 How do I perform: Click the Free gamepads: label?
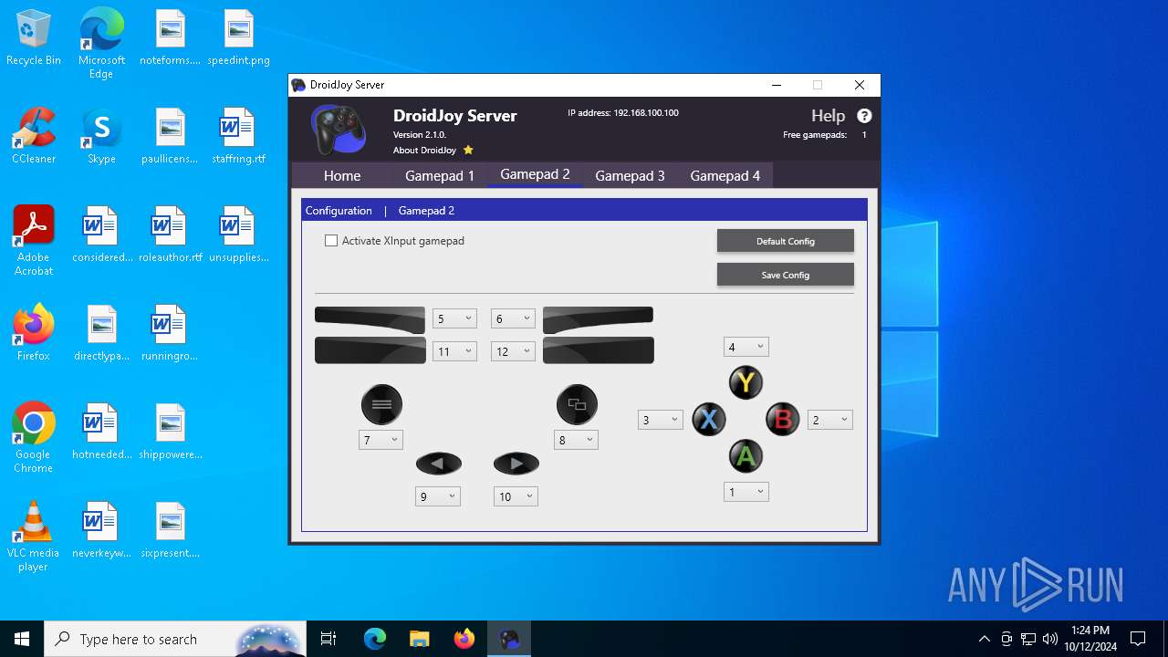[815, 135]
